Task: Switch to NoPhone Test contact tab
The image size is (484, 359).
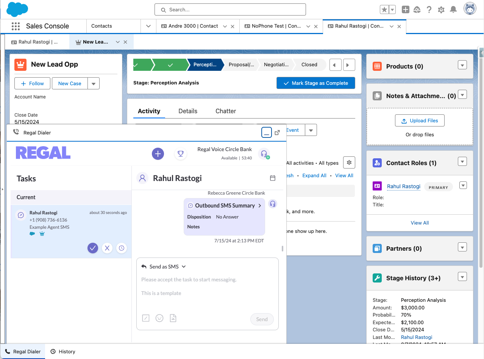Action: pyautogui.click(x=276, y=26)
